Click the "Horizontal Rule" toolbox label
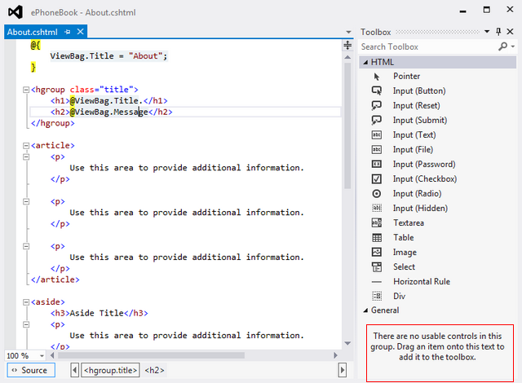 point(422,282)
